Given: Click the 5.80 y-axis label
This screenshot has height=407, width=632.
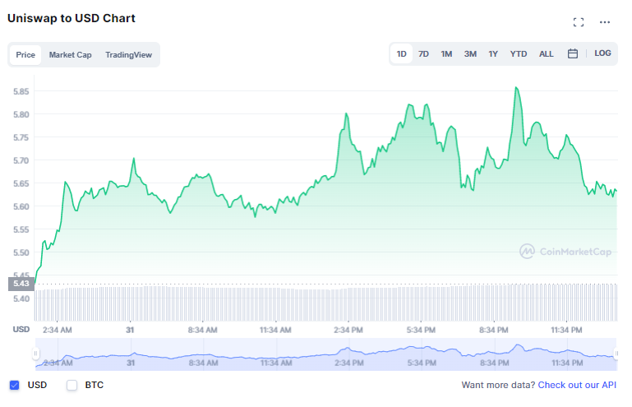Looking at the screenshot, I should pyautogui.click(x=21, y=114).
